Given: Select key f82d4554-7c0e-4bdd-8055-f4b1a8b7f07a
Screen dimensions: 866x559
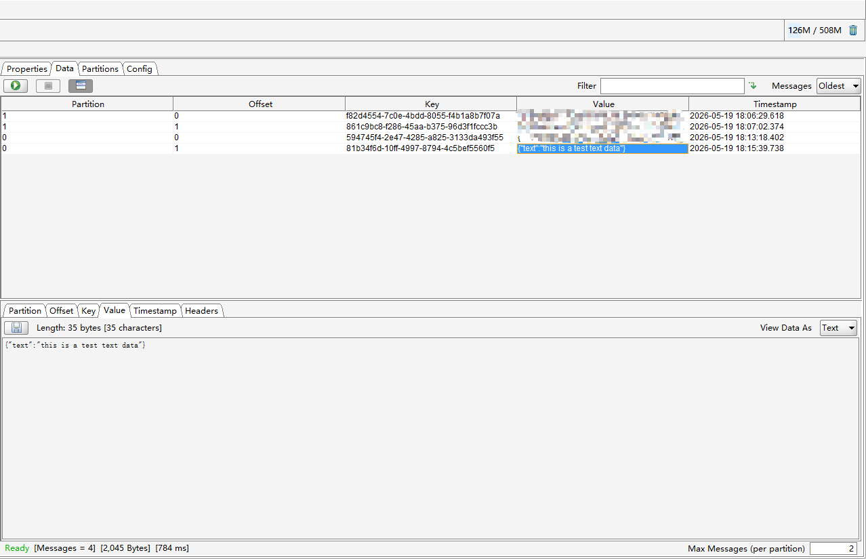Looking at the screenshot, I should 423,116.
